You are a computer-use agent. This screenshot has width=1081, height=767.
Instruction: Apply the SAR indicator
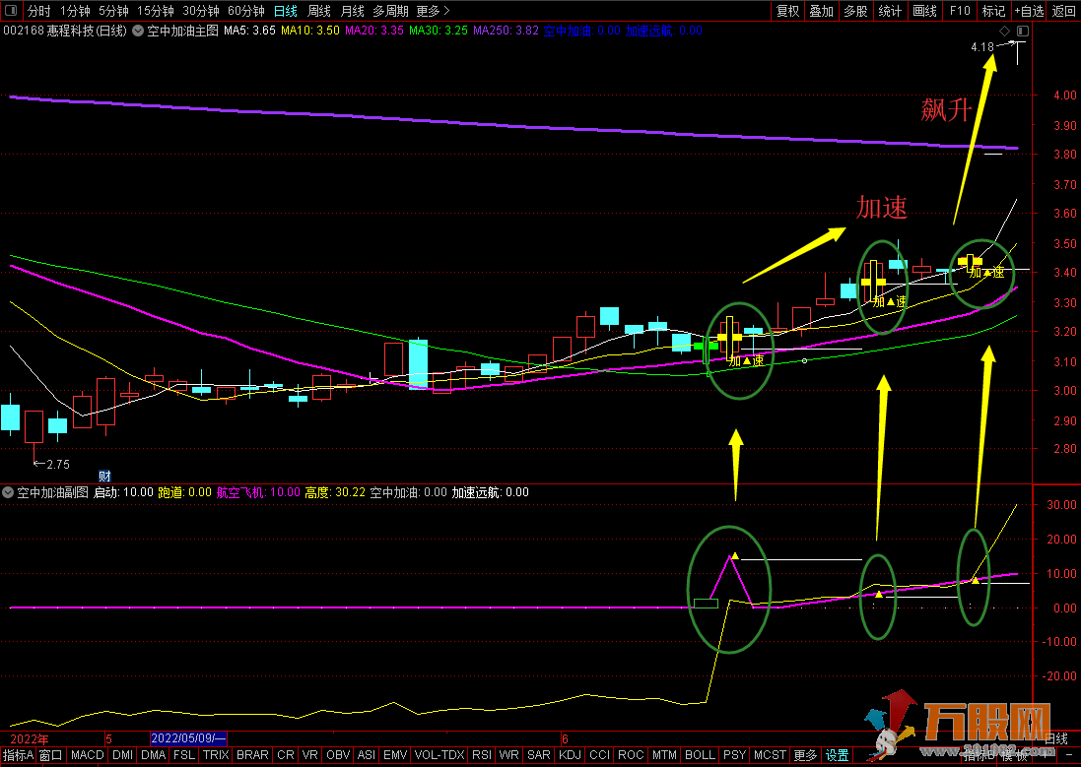(538, 755)
